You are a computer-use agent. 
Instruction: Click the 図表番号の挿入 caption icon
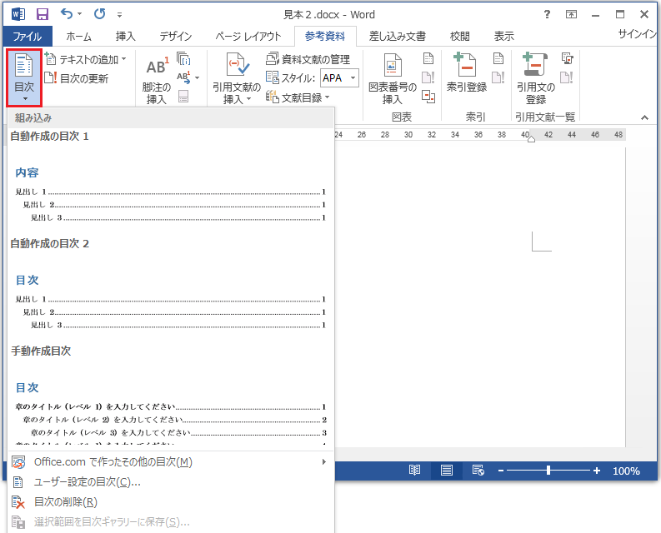(x=392, y=66)
